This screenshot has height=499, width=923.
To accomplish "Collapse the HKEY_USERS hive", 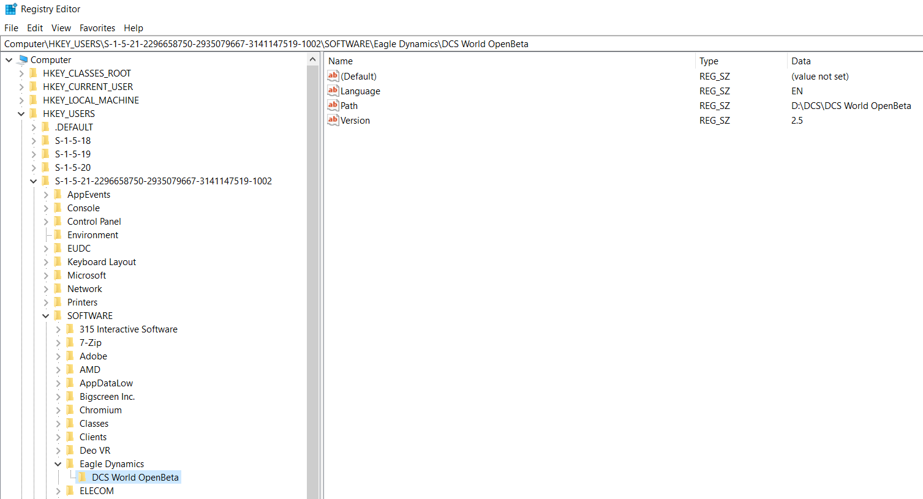I will point(21,114).
